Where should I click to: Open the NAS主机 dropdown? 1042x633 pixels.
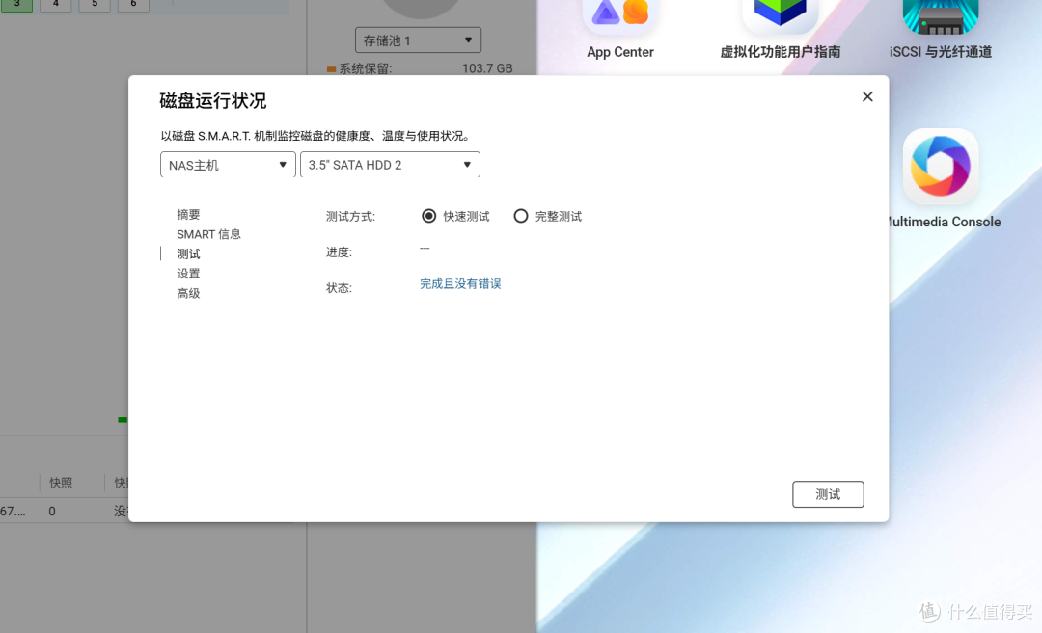[x=228, y=165]
